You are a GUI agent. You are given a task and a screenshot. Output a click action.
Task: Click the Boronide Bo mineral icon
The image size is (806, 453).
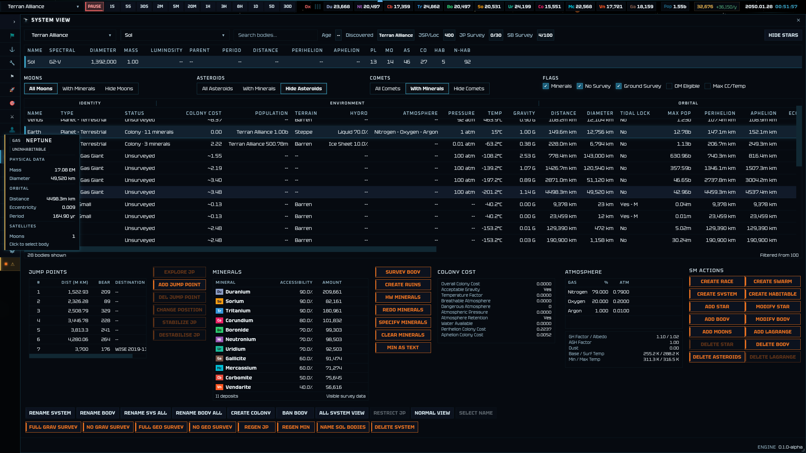click(x=219, y=330)
